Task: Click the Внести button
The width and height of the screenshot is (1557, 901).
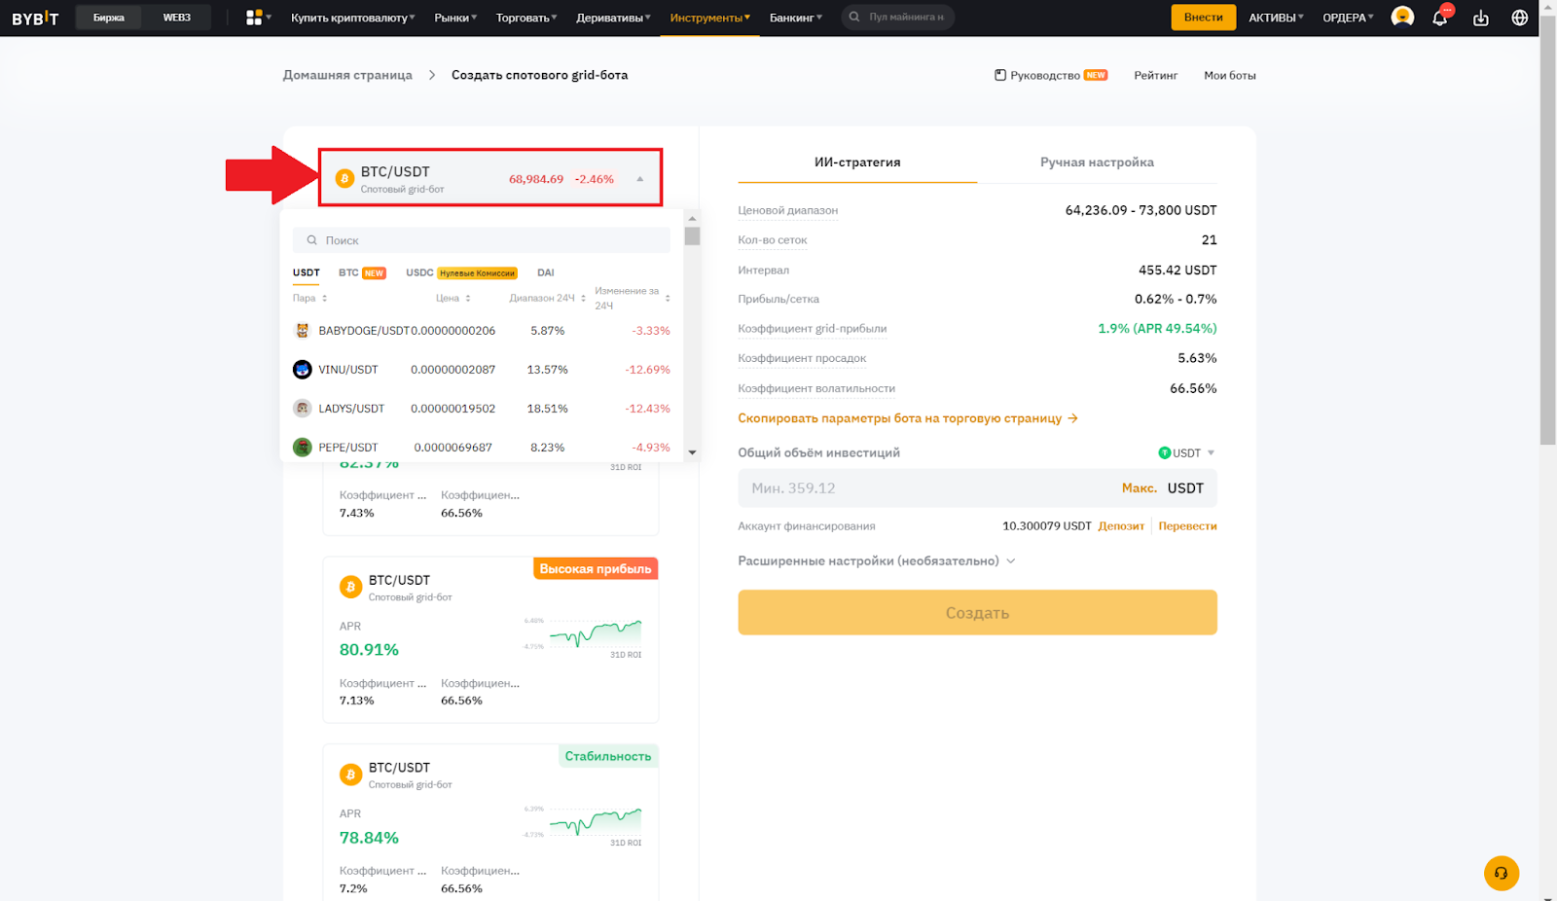Action: (x=1203, y=18)
